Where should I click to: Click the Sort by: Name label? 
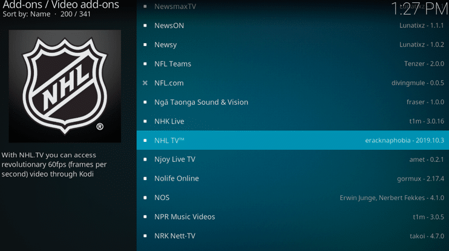click(27, 14)
